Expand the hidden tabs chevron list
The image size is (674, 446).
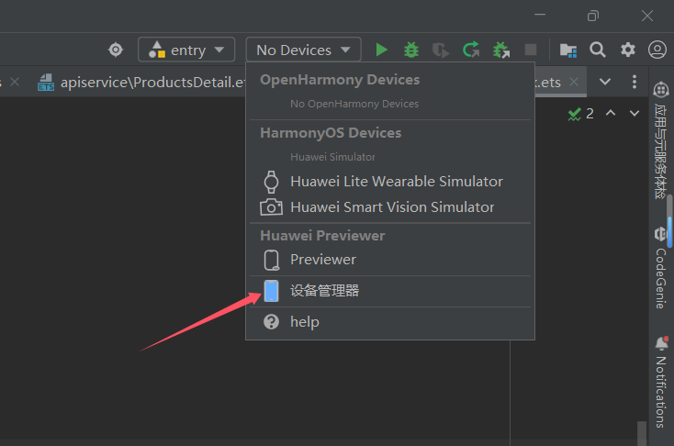click(605, 82)
